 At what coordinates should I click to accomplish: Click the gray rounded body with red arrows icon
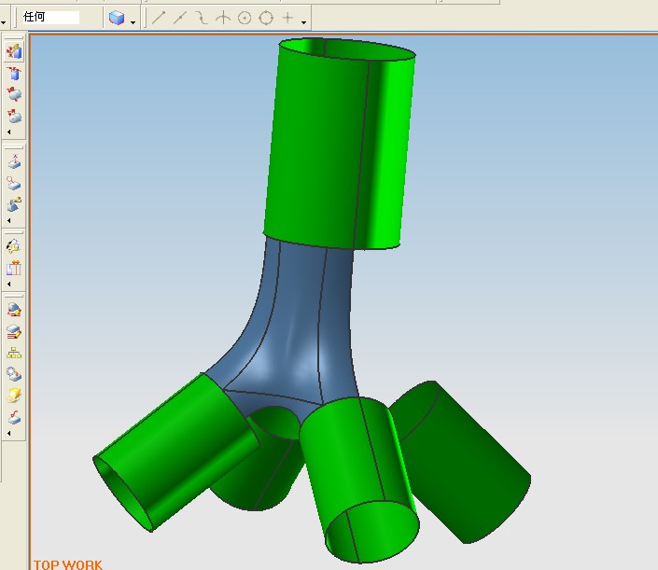pos(14,94)
